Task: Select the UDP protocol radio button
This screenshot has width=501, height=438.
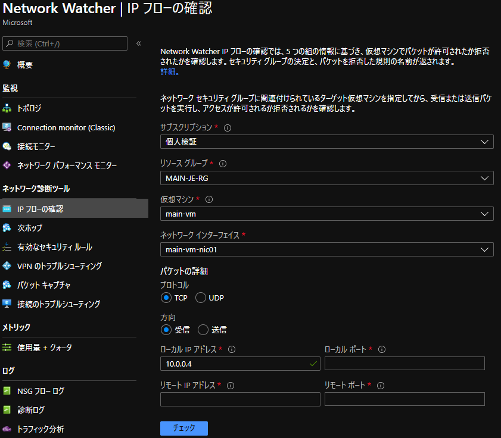Action: click(x=201, y=298)
